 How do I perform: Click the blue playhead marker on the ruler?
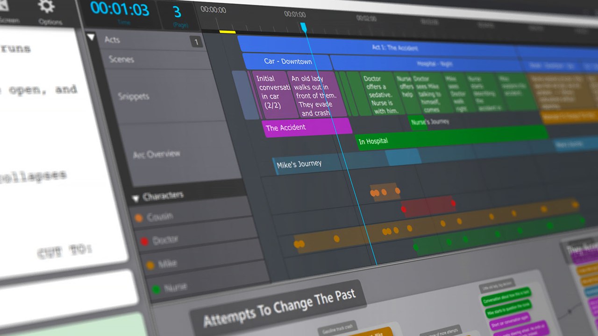pyautogui.click(x=303, y=27)
